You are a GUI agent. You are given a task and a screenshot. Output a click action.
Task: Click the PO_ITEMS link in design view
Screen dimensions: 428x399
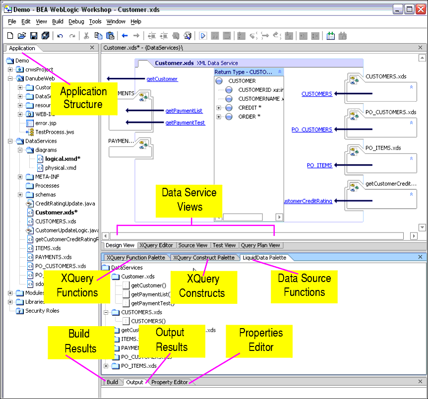[x=319, y=165]
